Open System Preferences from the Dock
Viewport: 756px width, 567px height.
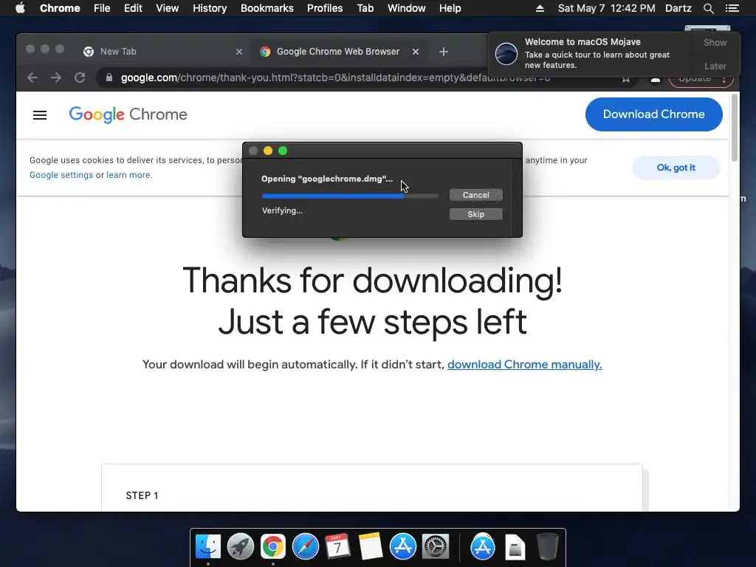click(x=436, y=547)
